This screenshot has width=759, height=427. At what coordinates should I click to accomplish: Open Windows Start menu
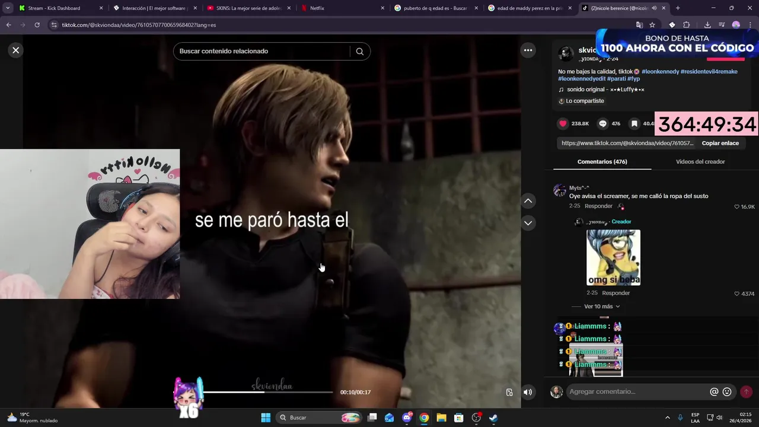(266, 418)
